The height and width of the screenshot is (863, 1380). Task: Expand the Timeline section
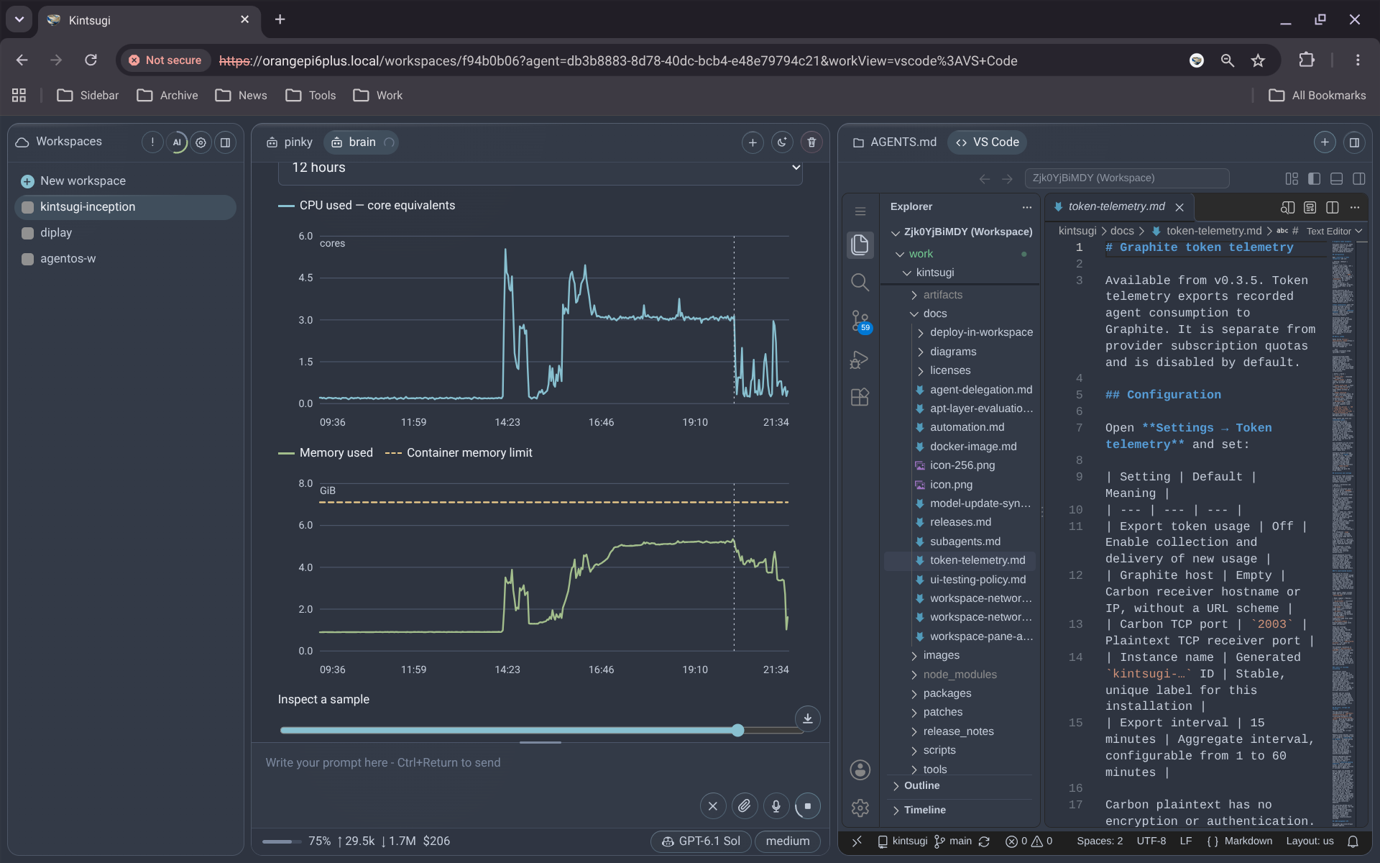tap(924, 810)
